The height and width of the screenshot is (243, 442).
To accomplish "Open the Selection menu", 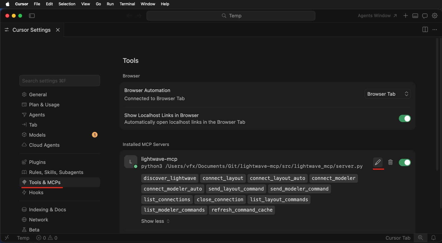I will point(67,4).
